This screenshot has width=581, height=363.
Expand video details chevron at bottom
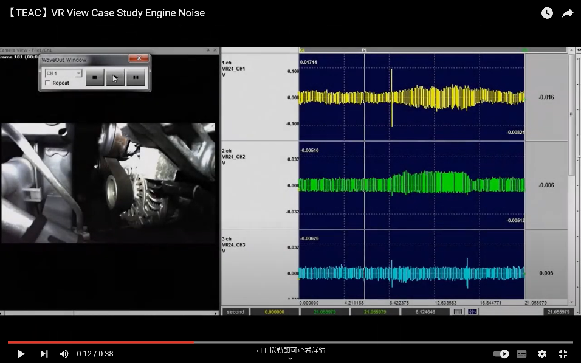pyautogui.click(x=290, y=358)
